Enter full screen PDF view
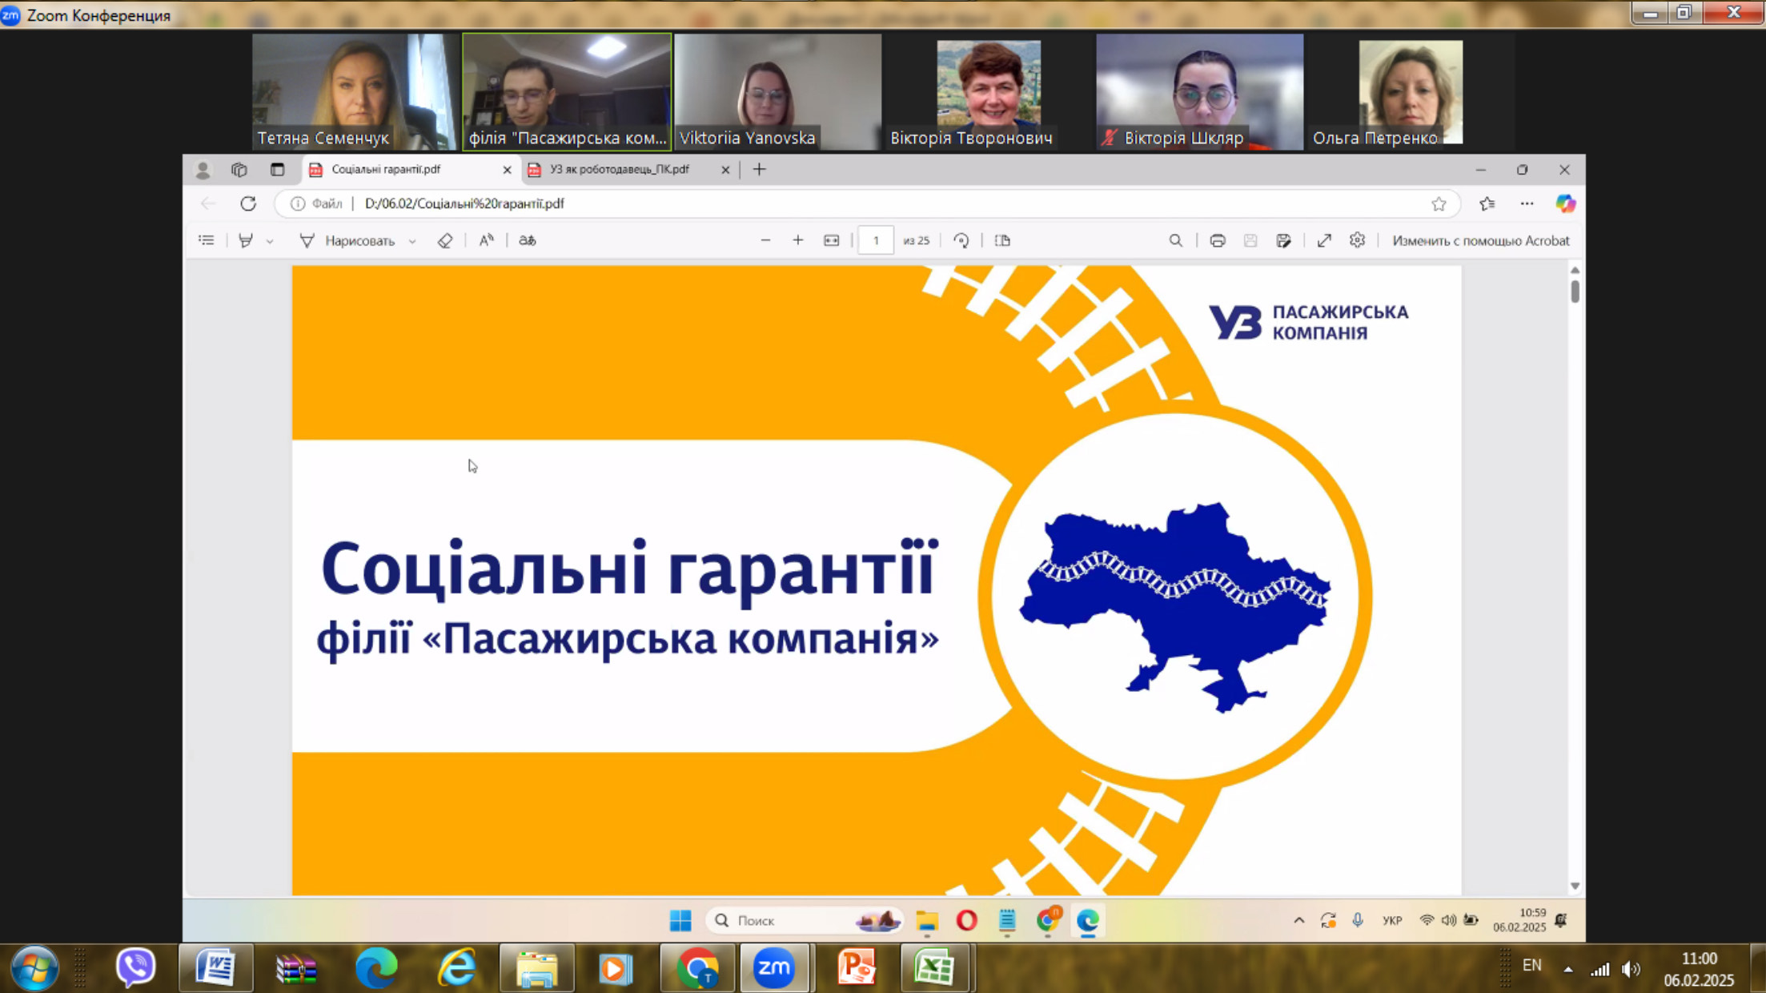Viewport: 1766px width, 993px height. click(1324, 240)
